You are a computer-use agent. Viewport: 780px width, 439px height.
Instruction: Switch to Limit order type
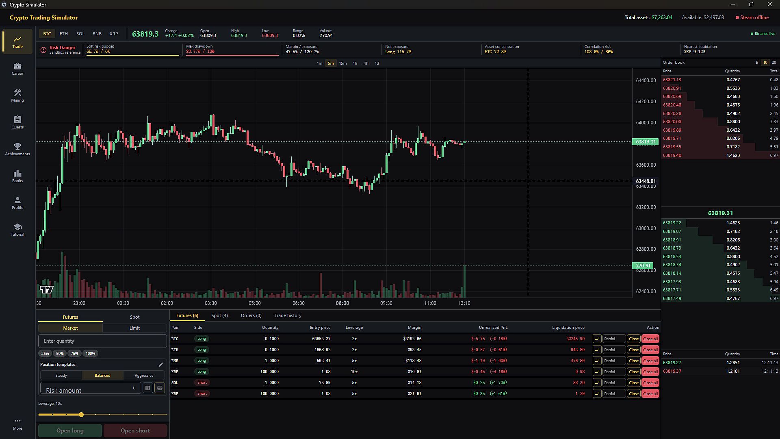(x=134, y=328)
